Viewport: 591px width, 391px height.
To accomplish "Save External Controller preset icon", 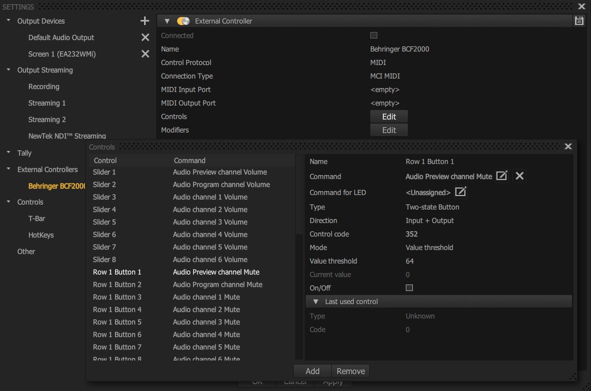I will tap(579, 20).
